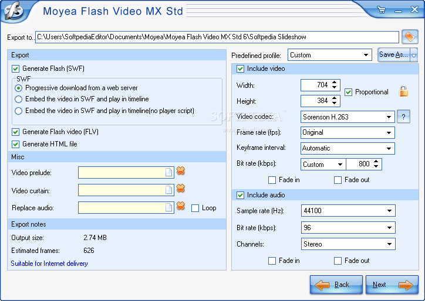Enable video Fade in checkbox
Image resolution: width=425 pixels, height=301 pixels.
(x=272, y=180)
